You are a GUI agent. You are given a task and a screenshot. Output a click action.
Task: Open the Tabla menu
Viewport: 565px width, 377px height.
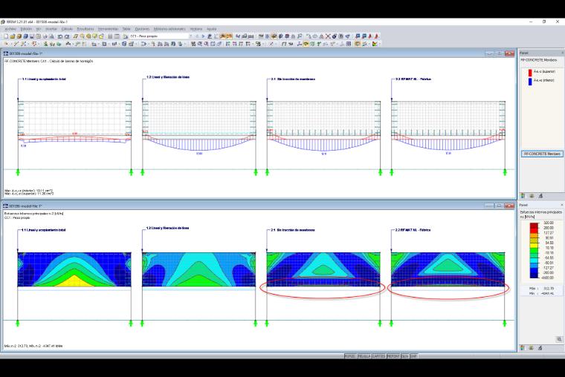pyautogui.click(x=126, y=29)
